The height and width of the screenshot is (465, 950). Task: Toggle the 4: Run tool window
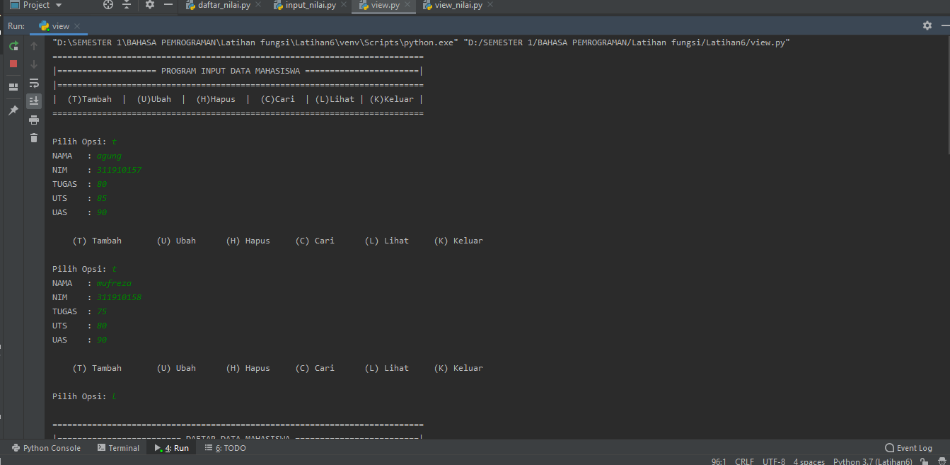coord(172,448)
